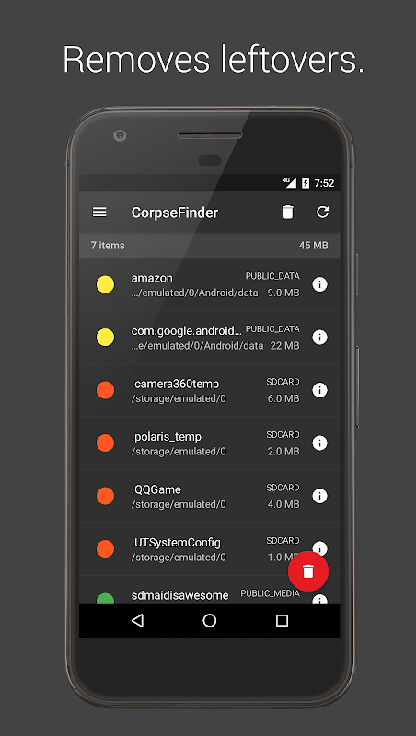416x736 pixels.
Task: Open the hamburger navigation menu
Action: [99, 213]
